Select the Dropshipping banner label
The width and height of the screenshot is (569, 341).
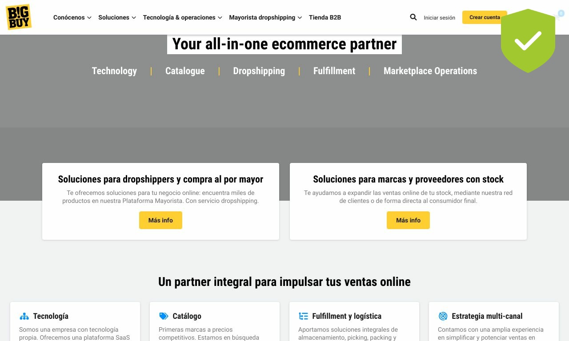point(259,71)
